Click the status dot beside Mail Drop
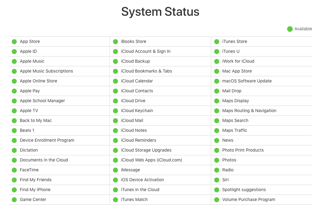317x205 pixels. click(217, 91)
